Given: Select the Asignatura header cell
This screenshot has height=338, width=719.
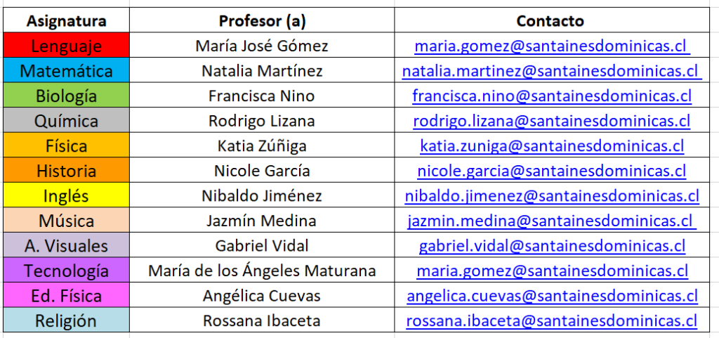Looking at the screenshot, I should tap(66, 21).
